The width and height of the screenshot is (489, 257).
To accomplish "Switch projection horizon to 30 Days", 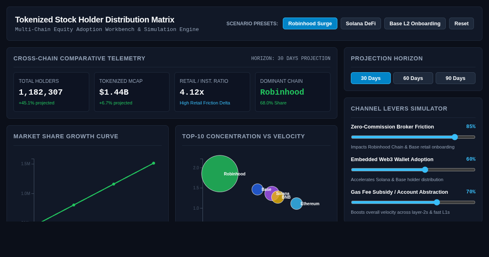I will pos(371,78).
